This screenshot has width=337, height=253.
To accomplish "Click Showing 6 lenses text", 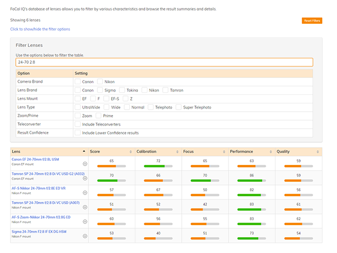I will tap(25, 20).
